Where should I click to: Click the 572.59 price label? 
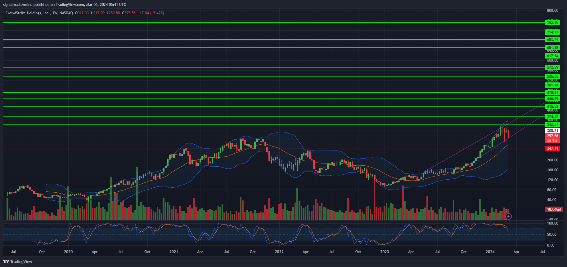552,68
